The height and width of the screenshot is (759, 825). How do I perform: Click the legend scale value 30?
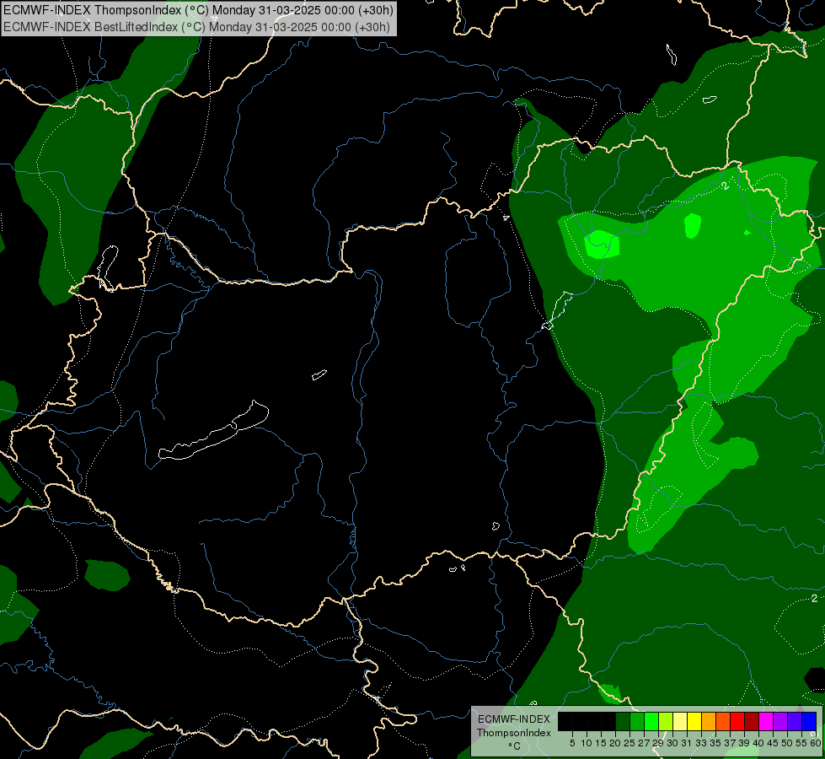(672, 743)
